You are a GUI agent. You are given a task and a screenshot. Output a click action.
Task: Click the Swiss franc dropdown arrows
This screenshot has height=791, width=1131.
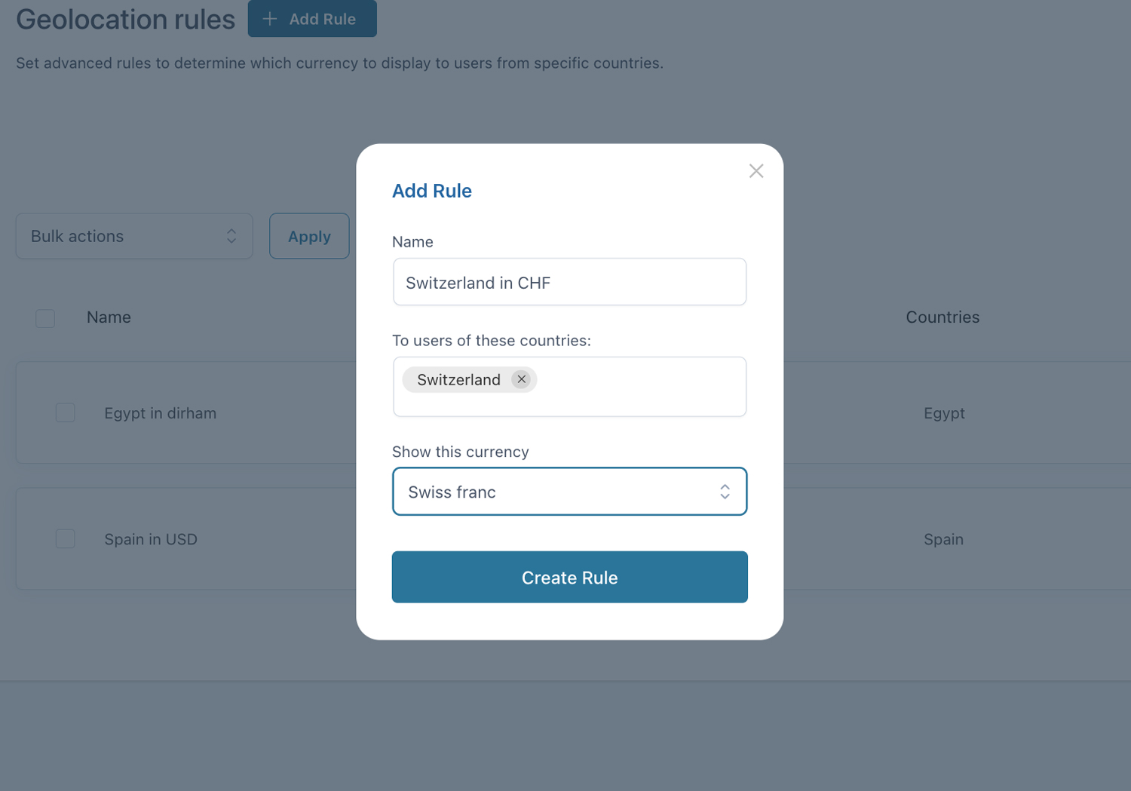(x=725, y=492)
